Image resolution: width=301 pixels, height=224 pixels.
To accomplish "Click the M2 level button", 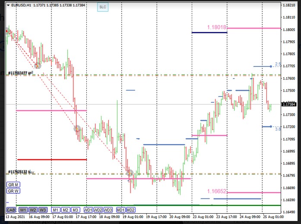I will (x=66, y=210).
